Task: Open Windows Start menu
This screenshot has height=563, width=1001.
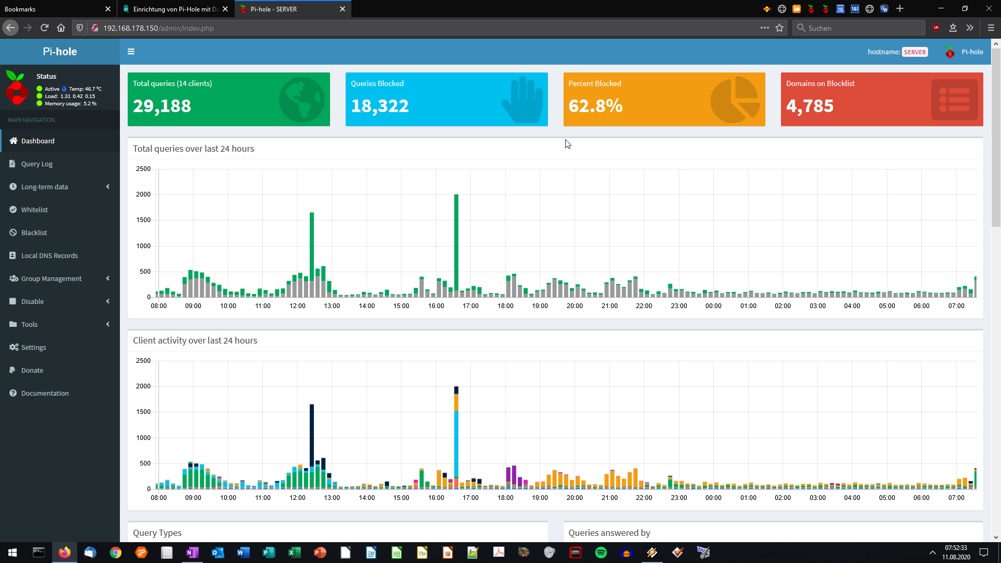Action: 13,553
